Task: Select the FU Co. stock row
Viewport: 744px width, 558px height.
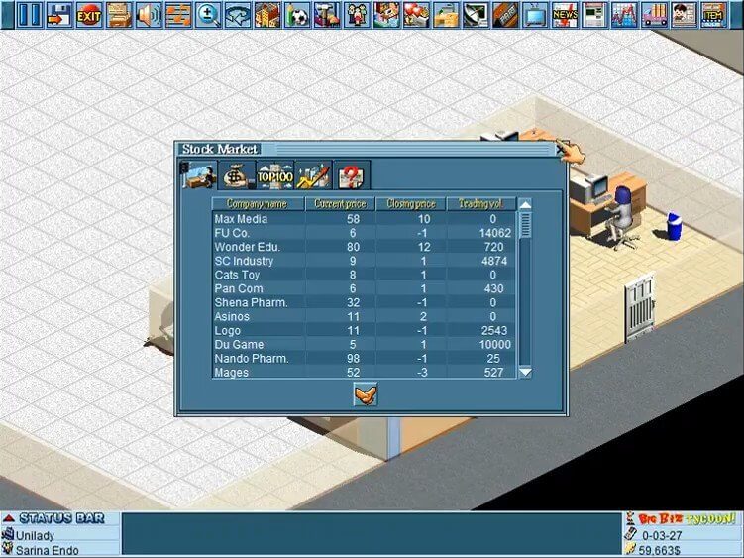Action: click(364, 233)
